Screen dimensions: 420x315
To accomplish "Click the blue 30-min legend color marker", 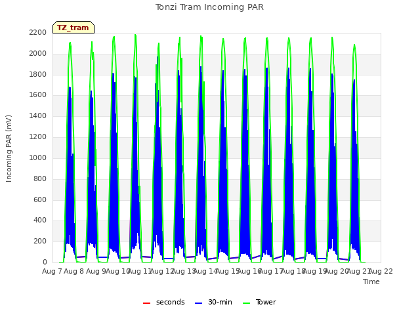I will (198, 303).
